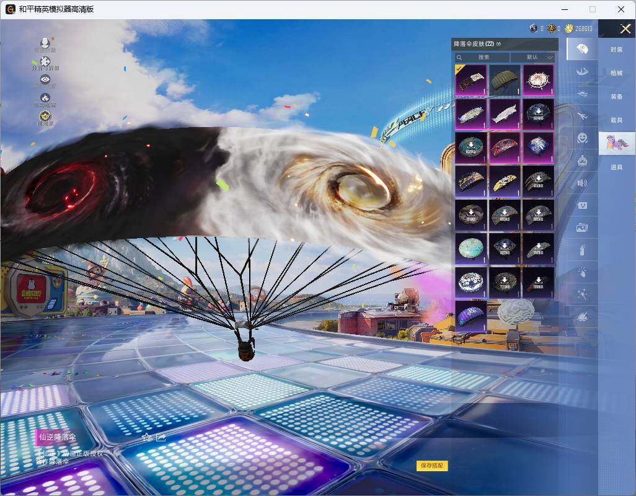Open the skydiving trail subcategory icon
636x496 pixels.
[582, 72]
